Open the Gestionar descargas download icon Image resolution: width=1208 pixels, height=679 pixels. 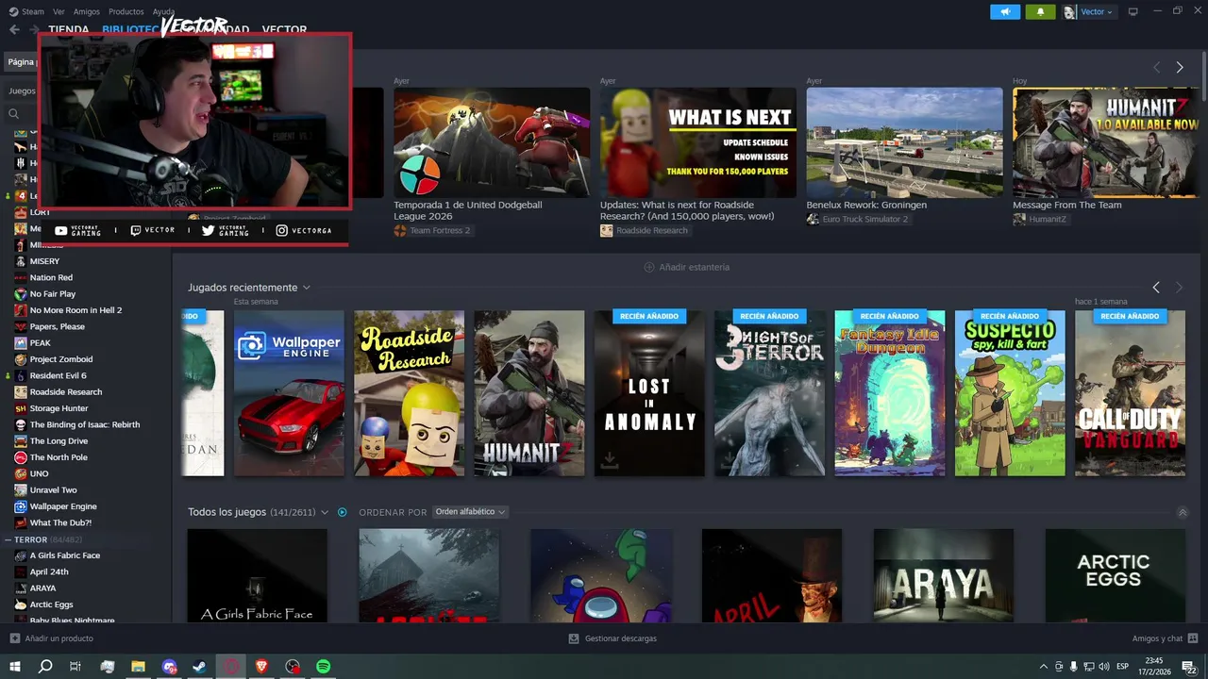[x=574, y=638]
